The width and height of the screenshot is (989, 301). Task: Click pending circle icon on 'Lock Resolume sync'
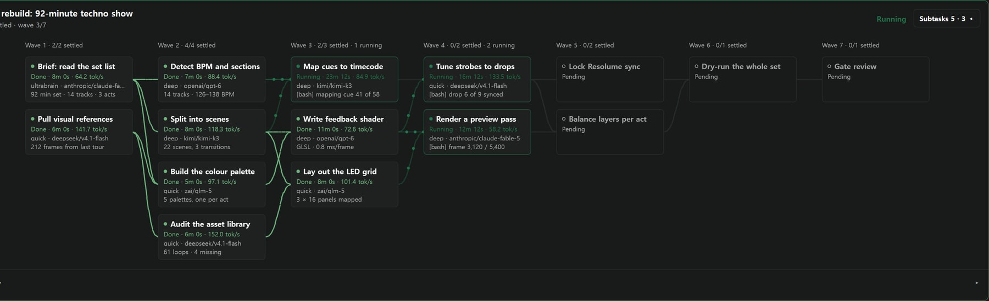(x=564, y=66)
